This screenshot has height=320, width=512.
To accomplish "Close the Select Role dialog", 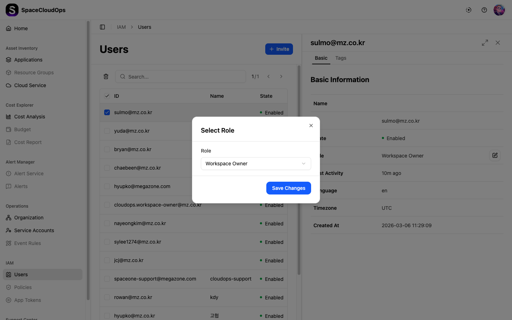I will click(311, 126).
